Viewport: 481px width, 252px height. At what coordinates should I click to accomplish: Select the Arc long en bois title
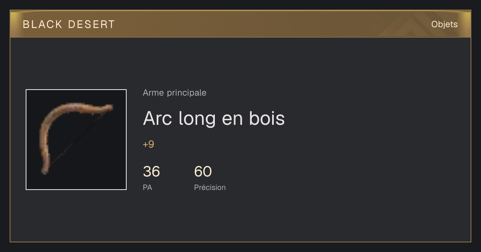point(214,118)
